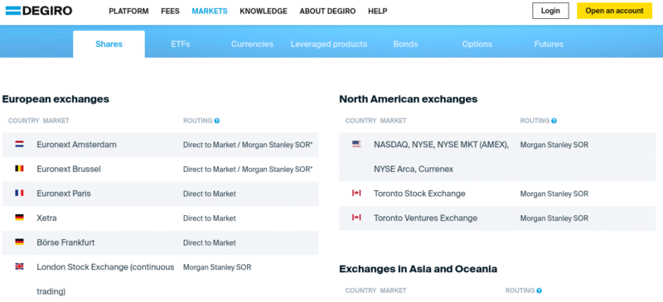663x302 pixels.
Task: Open the FEES menu
Action: click(x=170, y=12)
